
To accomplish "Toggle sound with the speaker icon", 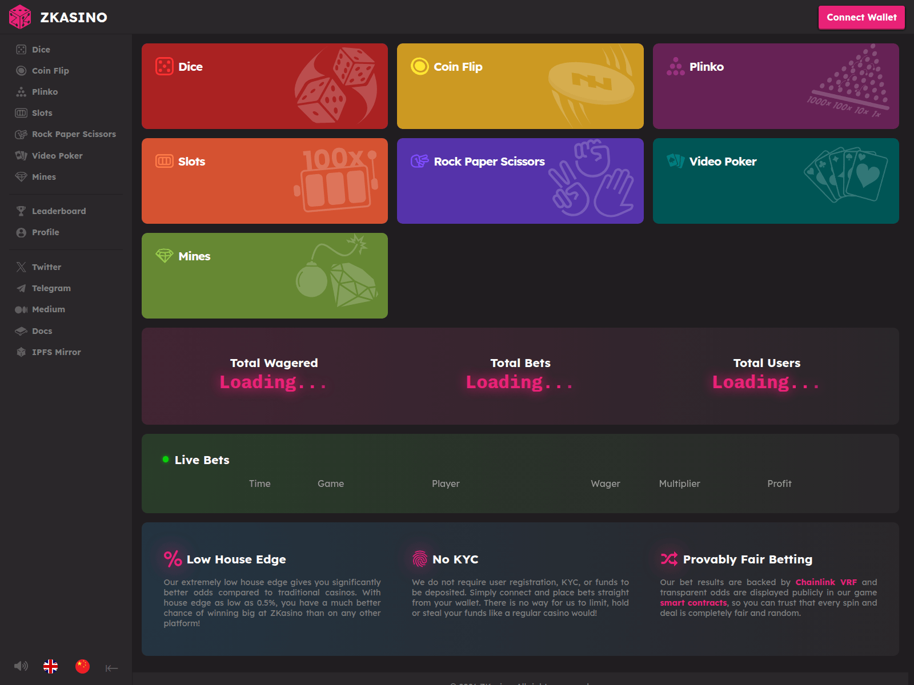I will pos(21,666).
